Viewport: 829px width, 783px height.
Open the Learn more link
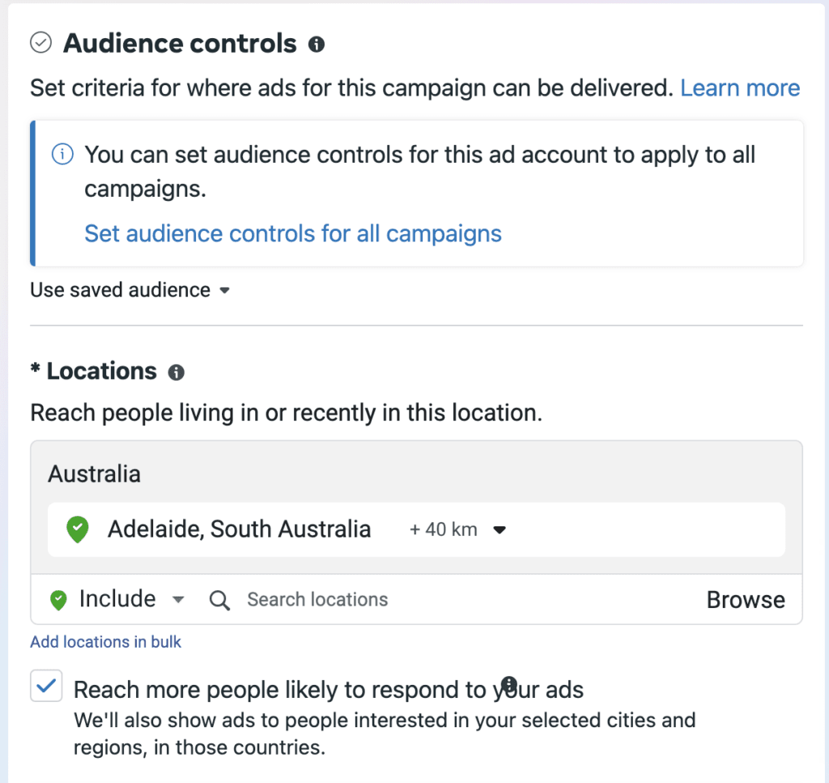[739, 87]
